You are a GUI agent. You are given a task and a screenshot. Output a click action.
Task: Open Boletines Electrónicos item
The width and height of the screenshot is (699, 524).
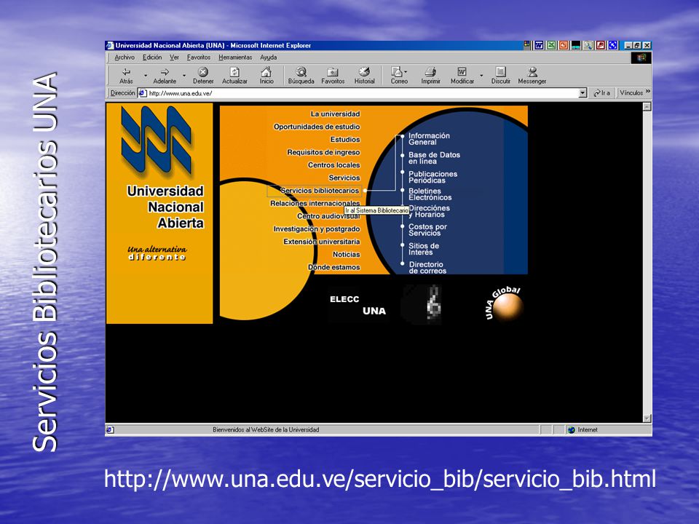[430, 194]
